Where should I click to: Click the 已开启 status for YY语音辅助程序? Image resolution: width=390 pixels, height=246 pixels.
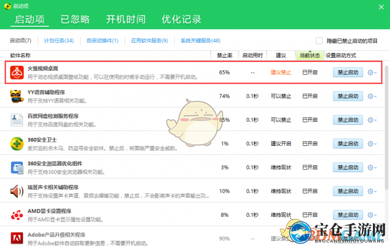309,96
